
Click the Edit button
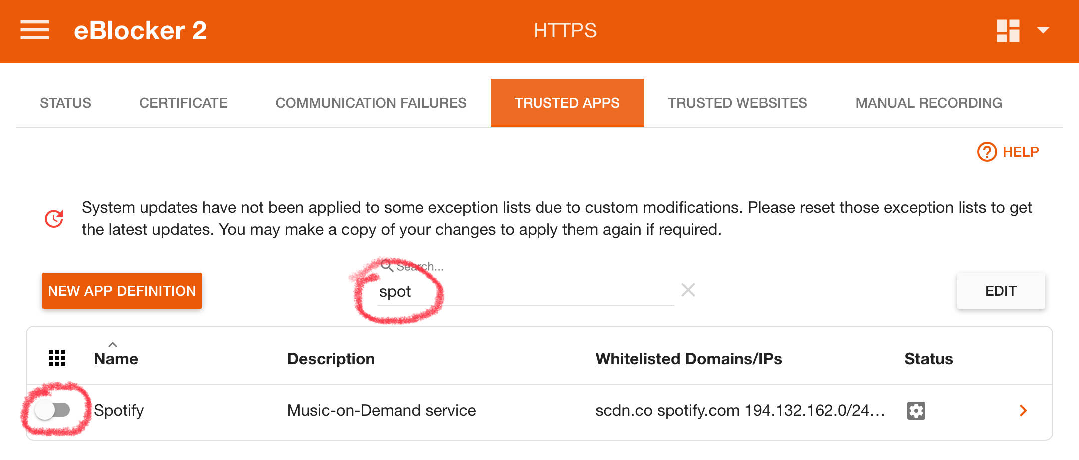[x=1001, y=291]
